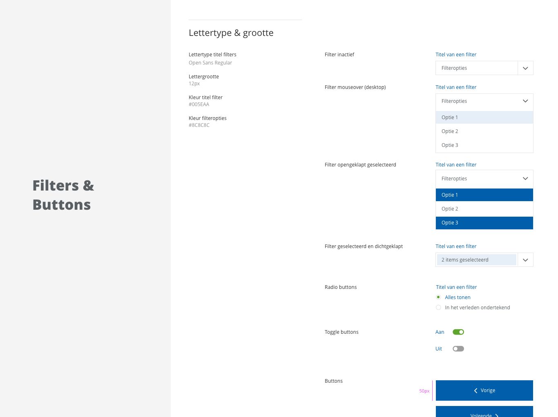Choose 'In het verleden ondertekend' radio button
Screen dimensions: 558x417
(438, 307)
